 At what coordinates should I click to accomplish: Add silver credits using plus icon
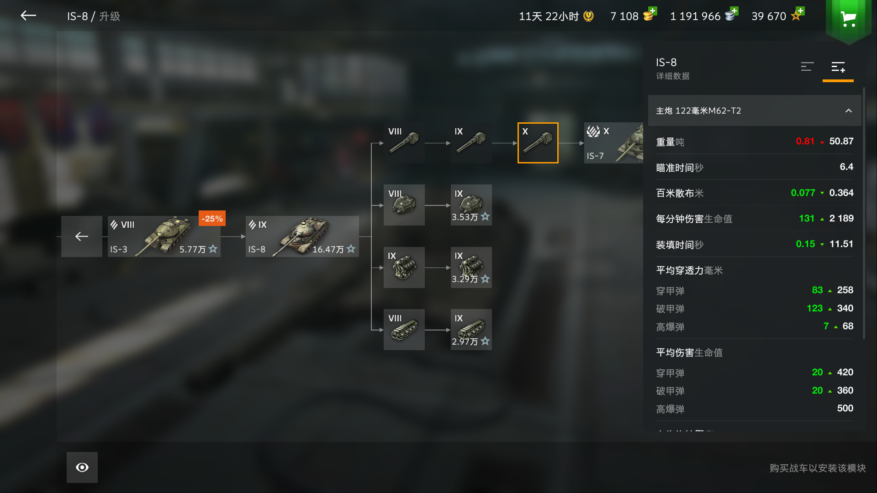(734, 11)
